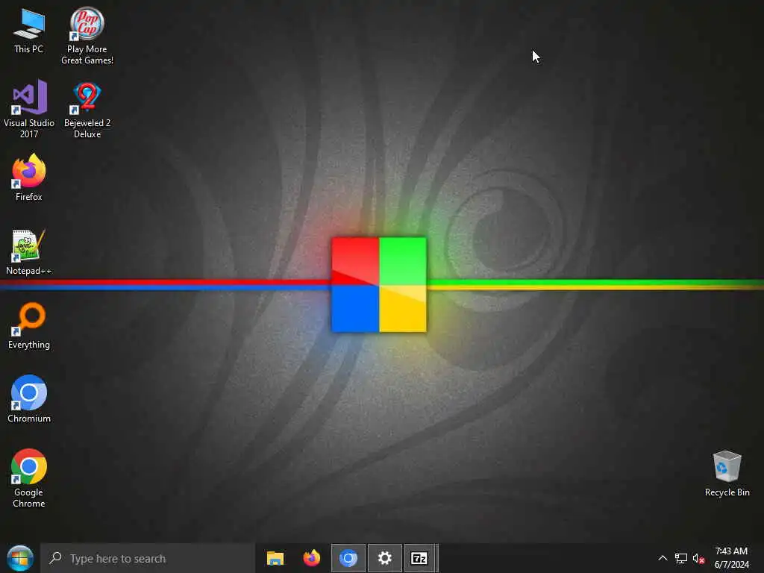The height and width of the screenshot is (573, 764).
Task: Select the Chromium desktop shortcut
Action: coord(29,399)
